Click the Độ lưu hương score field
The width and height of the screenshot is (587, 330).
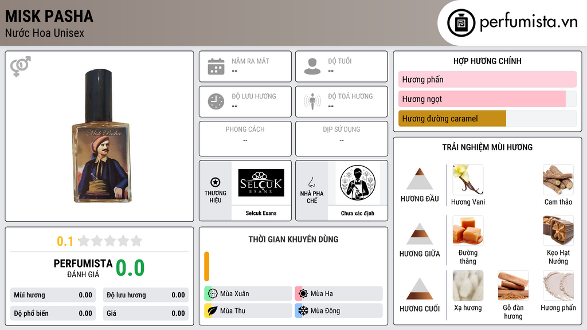coord(146,295)
